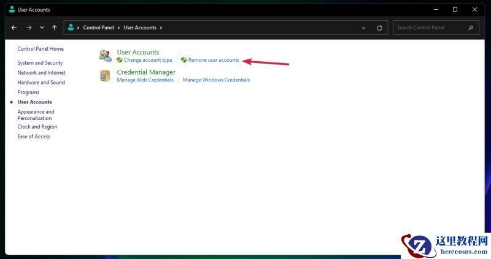Click the Credential Manager safe icon
The image size is (491, 259).
coord(105,76)
